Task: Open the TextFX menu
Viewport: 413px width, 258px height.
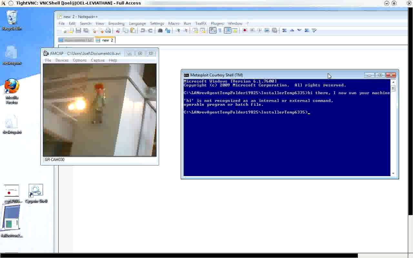Action: [x=201, y=24]
